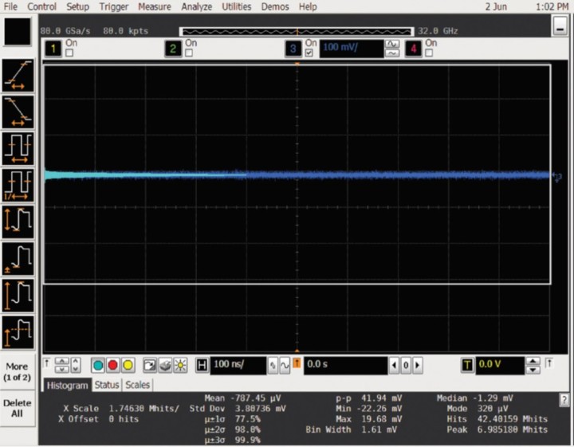Click the 0.0 V trigger level field
Screen dimensions: 574x447
[x=500, y=365]
